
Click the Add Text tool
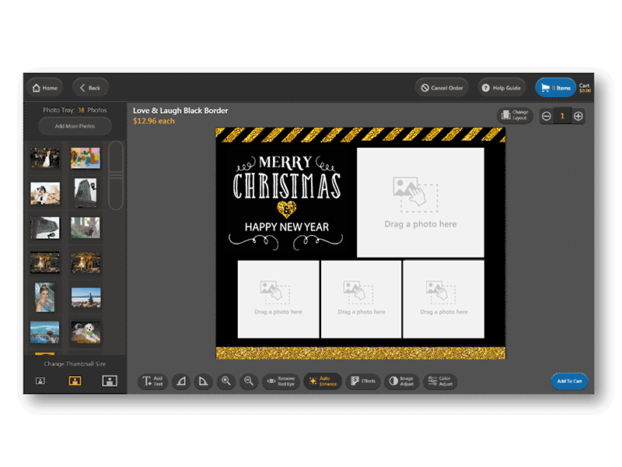click(x=152, y=381)
